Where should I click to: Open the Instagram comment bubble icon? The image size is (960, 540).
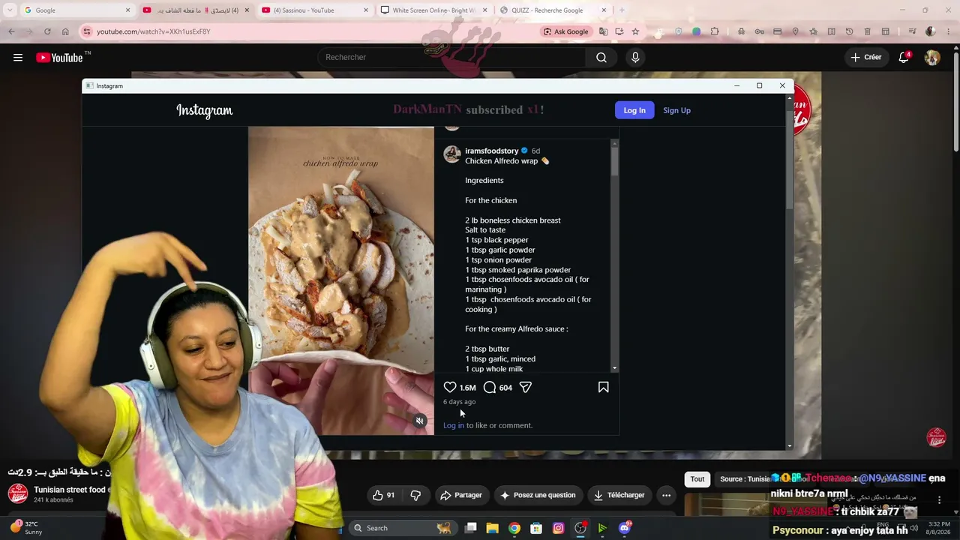490,387
